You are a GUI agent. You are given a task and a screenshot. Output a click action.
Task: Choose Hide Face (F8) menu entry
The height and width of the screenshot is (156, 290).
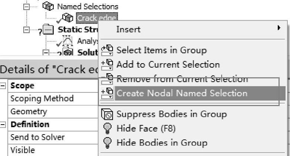point(146,129)
